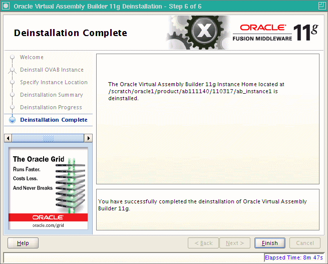Viewport: 328px width, 264px height.
Task: Open The Oracle Grid advertisement banner
Action: (x=48, y=188)
